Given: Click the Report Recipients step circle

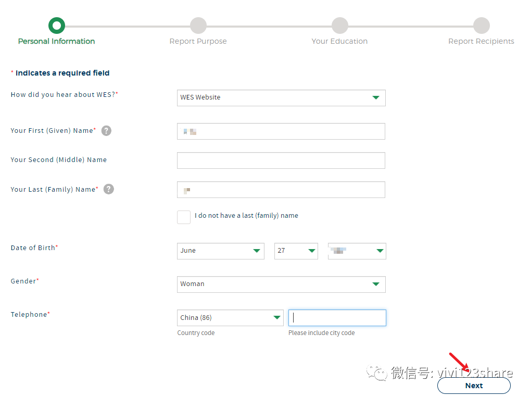Looking at the screenshot, I should tap(481, 25).
